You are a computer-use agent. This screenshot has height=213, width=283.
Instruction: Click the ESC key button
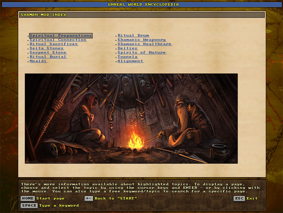[239, 198]
